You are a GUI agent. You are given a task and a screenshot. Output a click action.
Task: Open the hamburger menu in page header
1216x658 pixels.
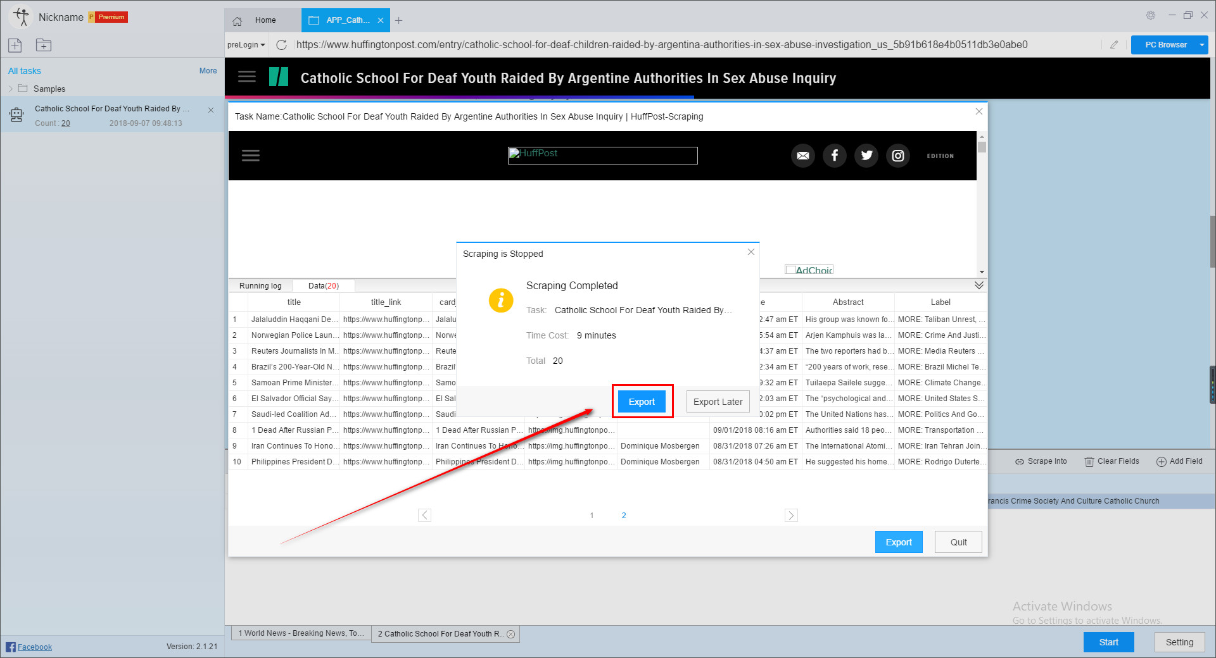247,77
